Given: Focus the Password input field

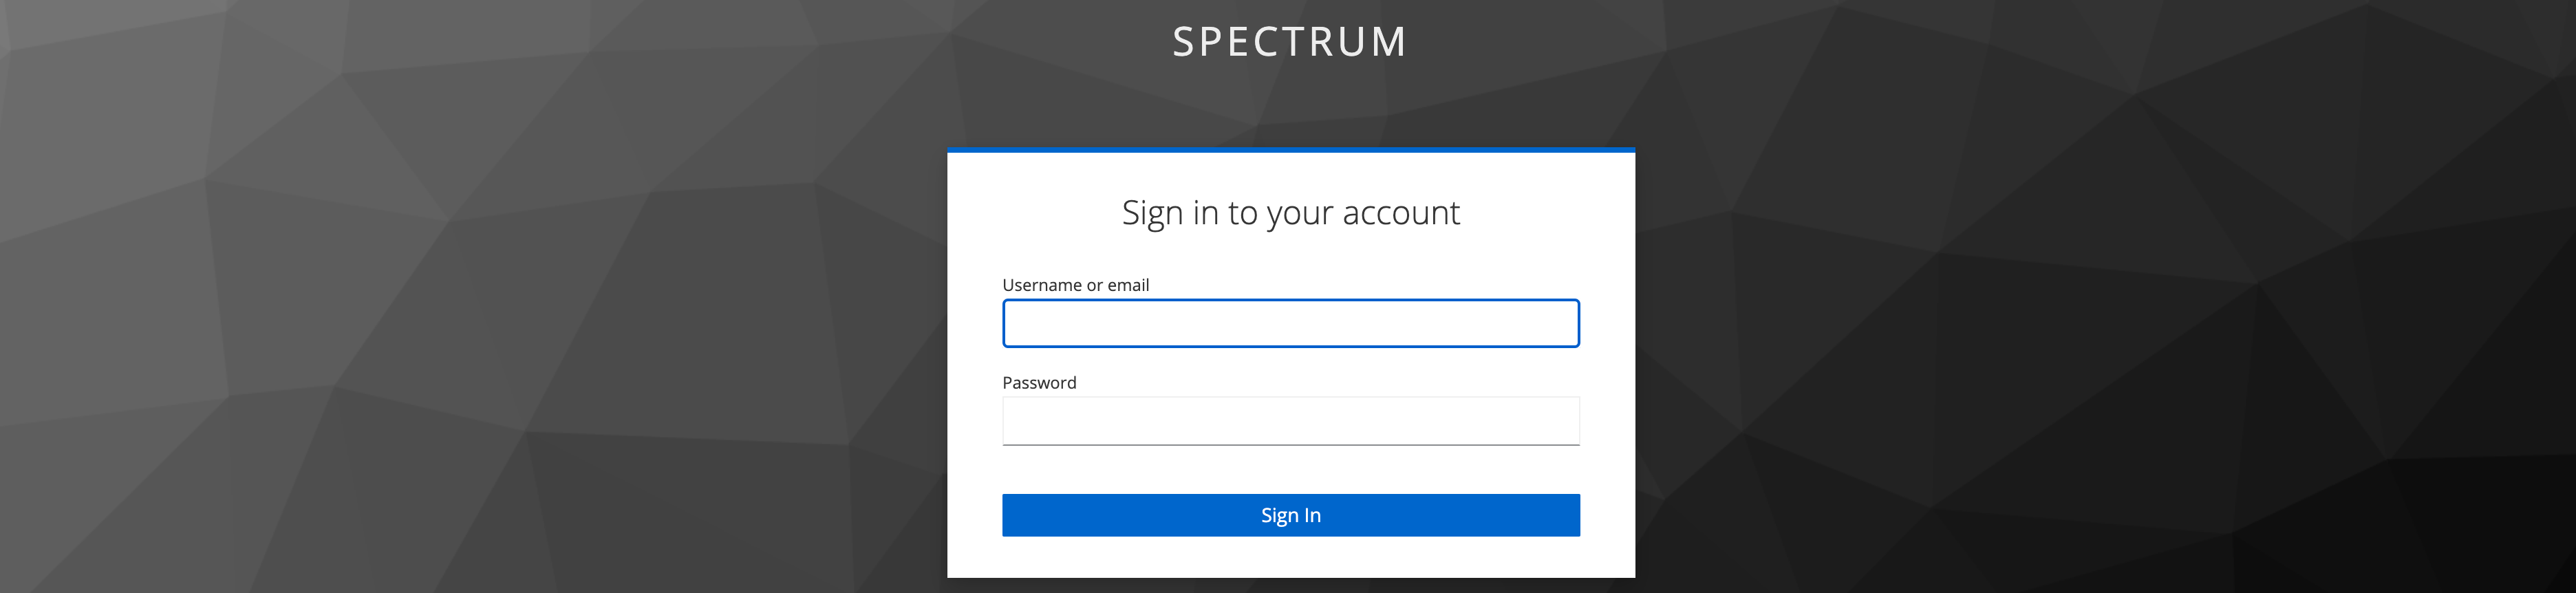Looking at the screenshot, I should [1290, 421].
